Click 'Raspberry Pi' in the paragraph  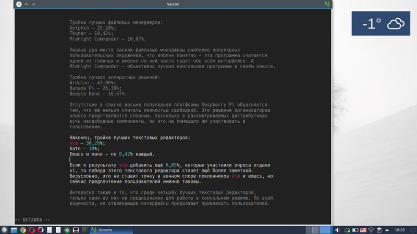218,105
